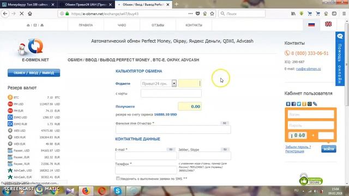Click the EXMO USD reserve icon
349x196 pixels.
click(x=10, y=117)
